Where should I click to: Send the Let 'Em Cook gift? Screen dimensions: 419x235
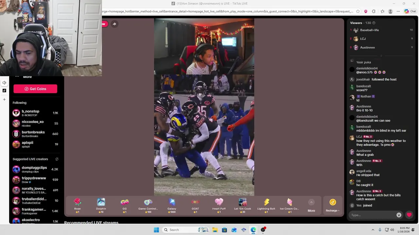click(242, 206)
